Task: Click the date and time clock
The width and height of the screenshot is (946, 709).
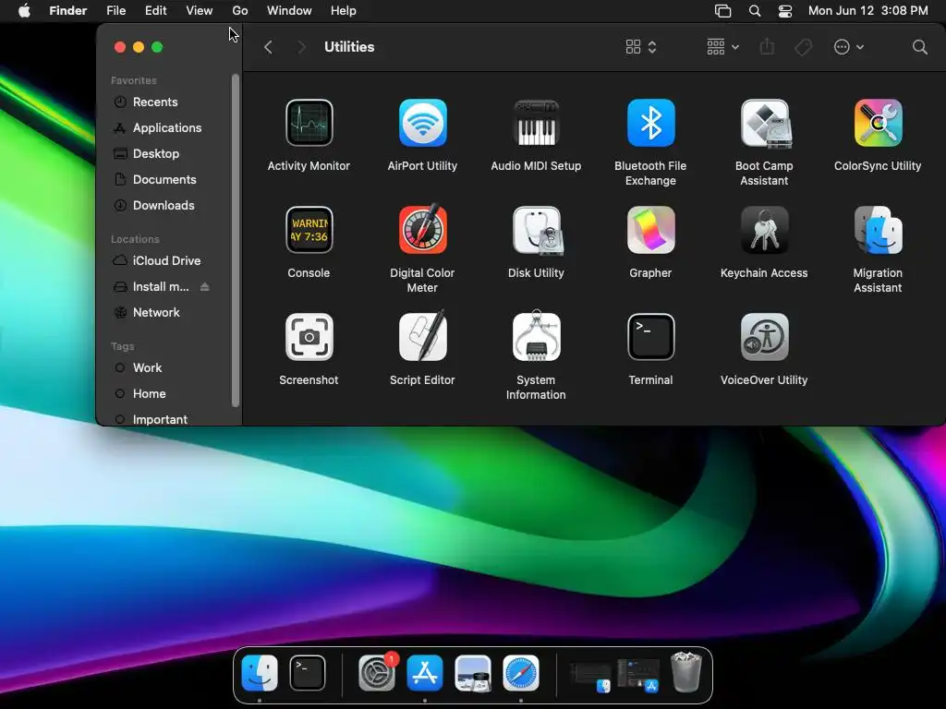Action: 868,11
